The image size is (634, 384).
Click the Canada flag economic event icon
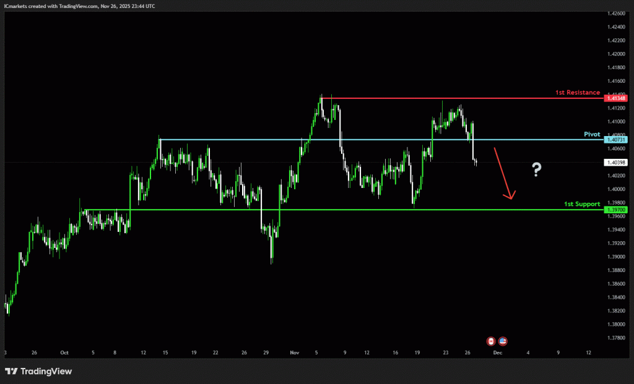[492, 341]
